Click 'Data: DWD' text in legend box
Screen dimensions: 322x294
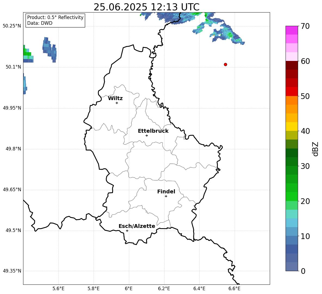[x=40, y=23]
